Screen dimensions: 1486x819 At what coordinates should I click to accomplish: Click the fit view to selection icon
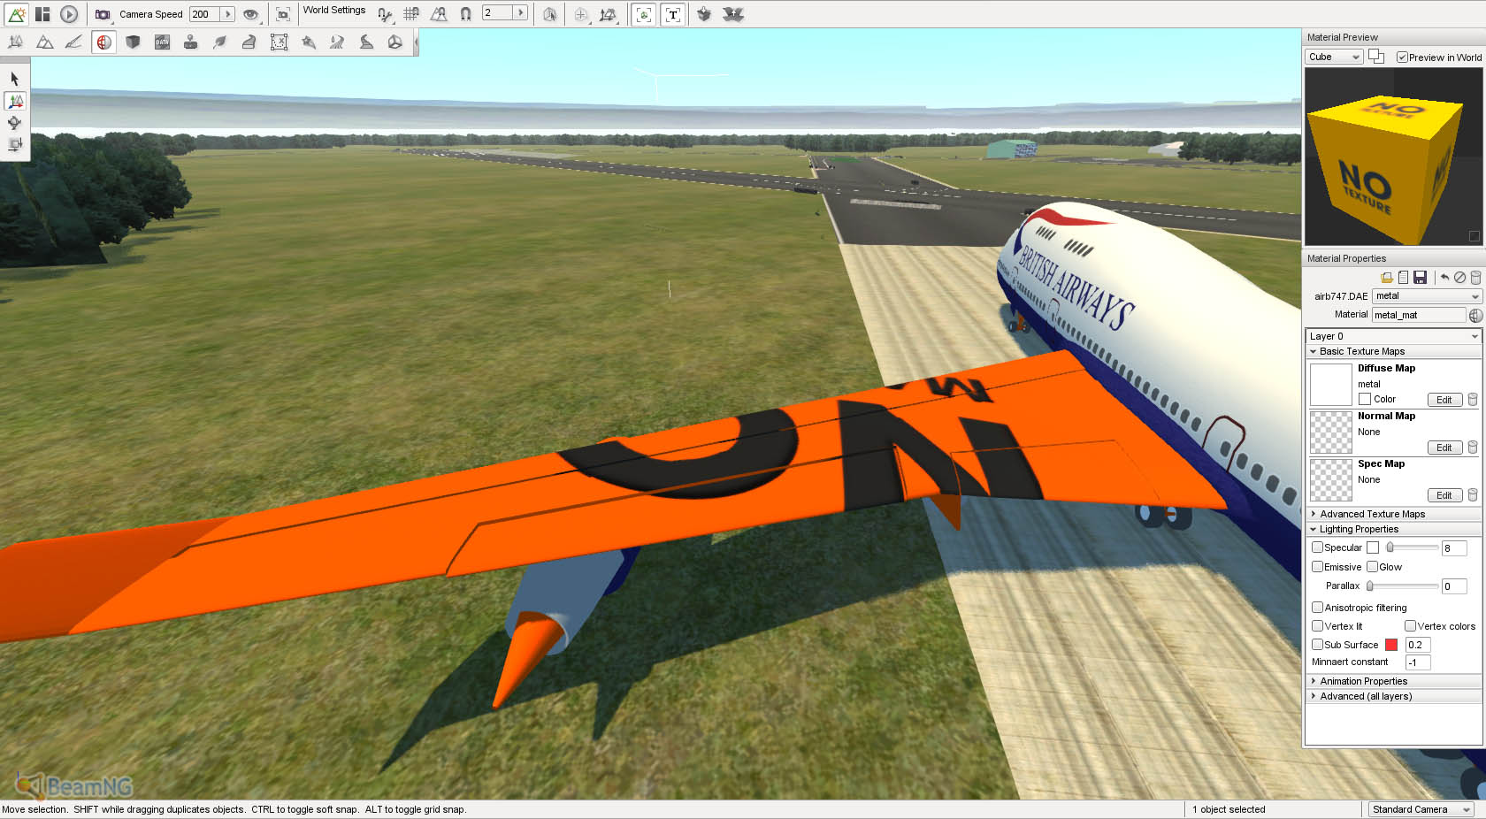[x=283, y=14]
